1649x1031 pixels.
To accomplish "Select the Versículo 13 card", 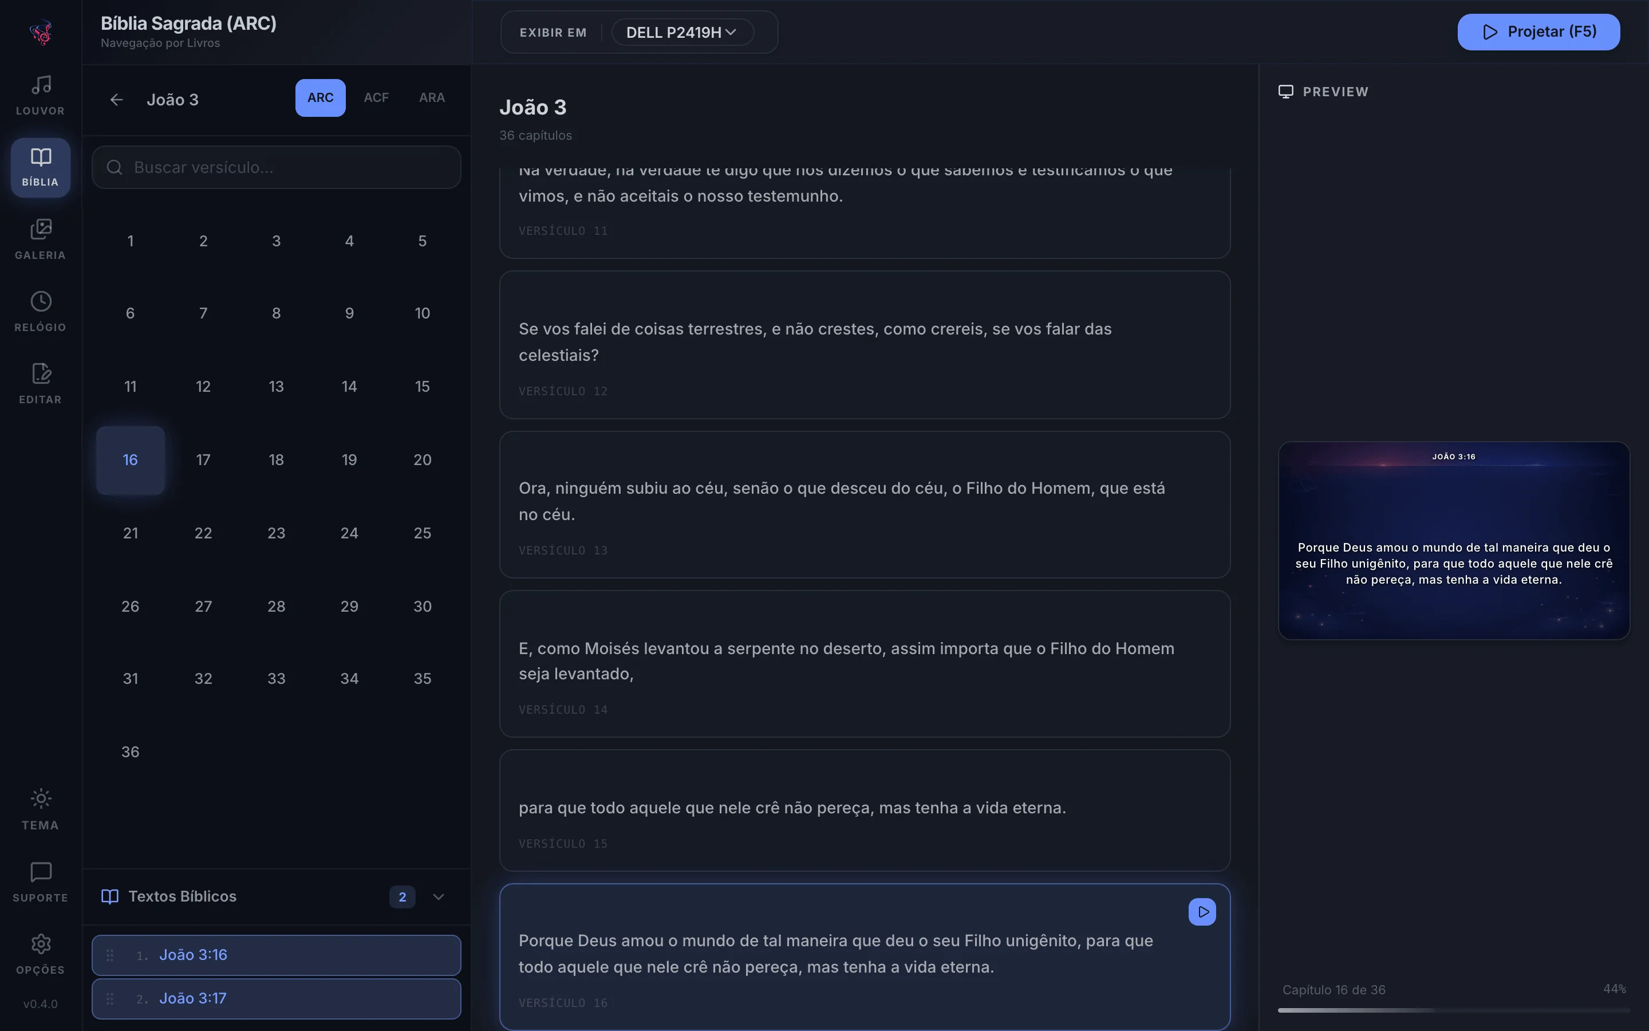I will [865, 504].
